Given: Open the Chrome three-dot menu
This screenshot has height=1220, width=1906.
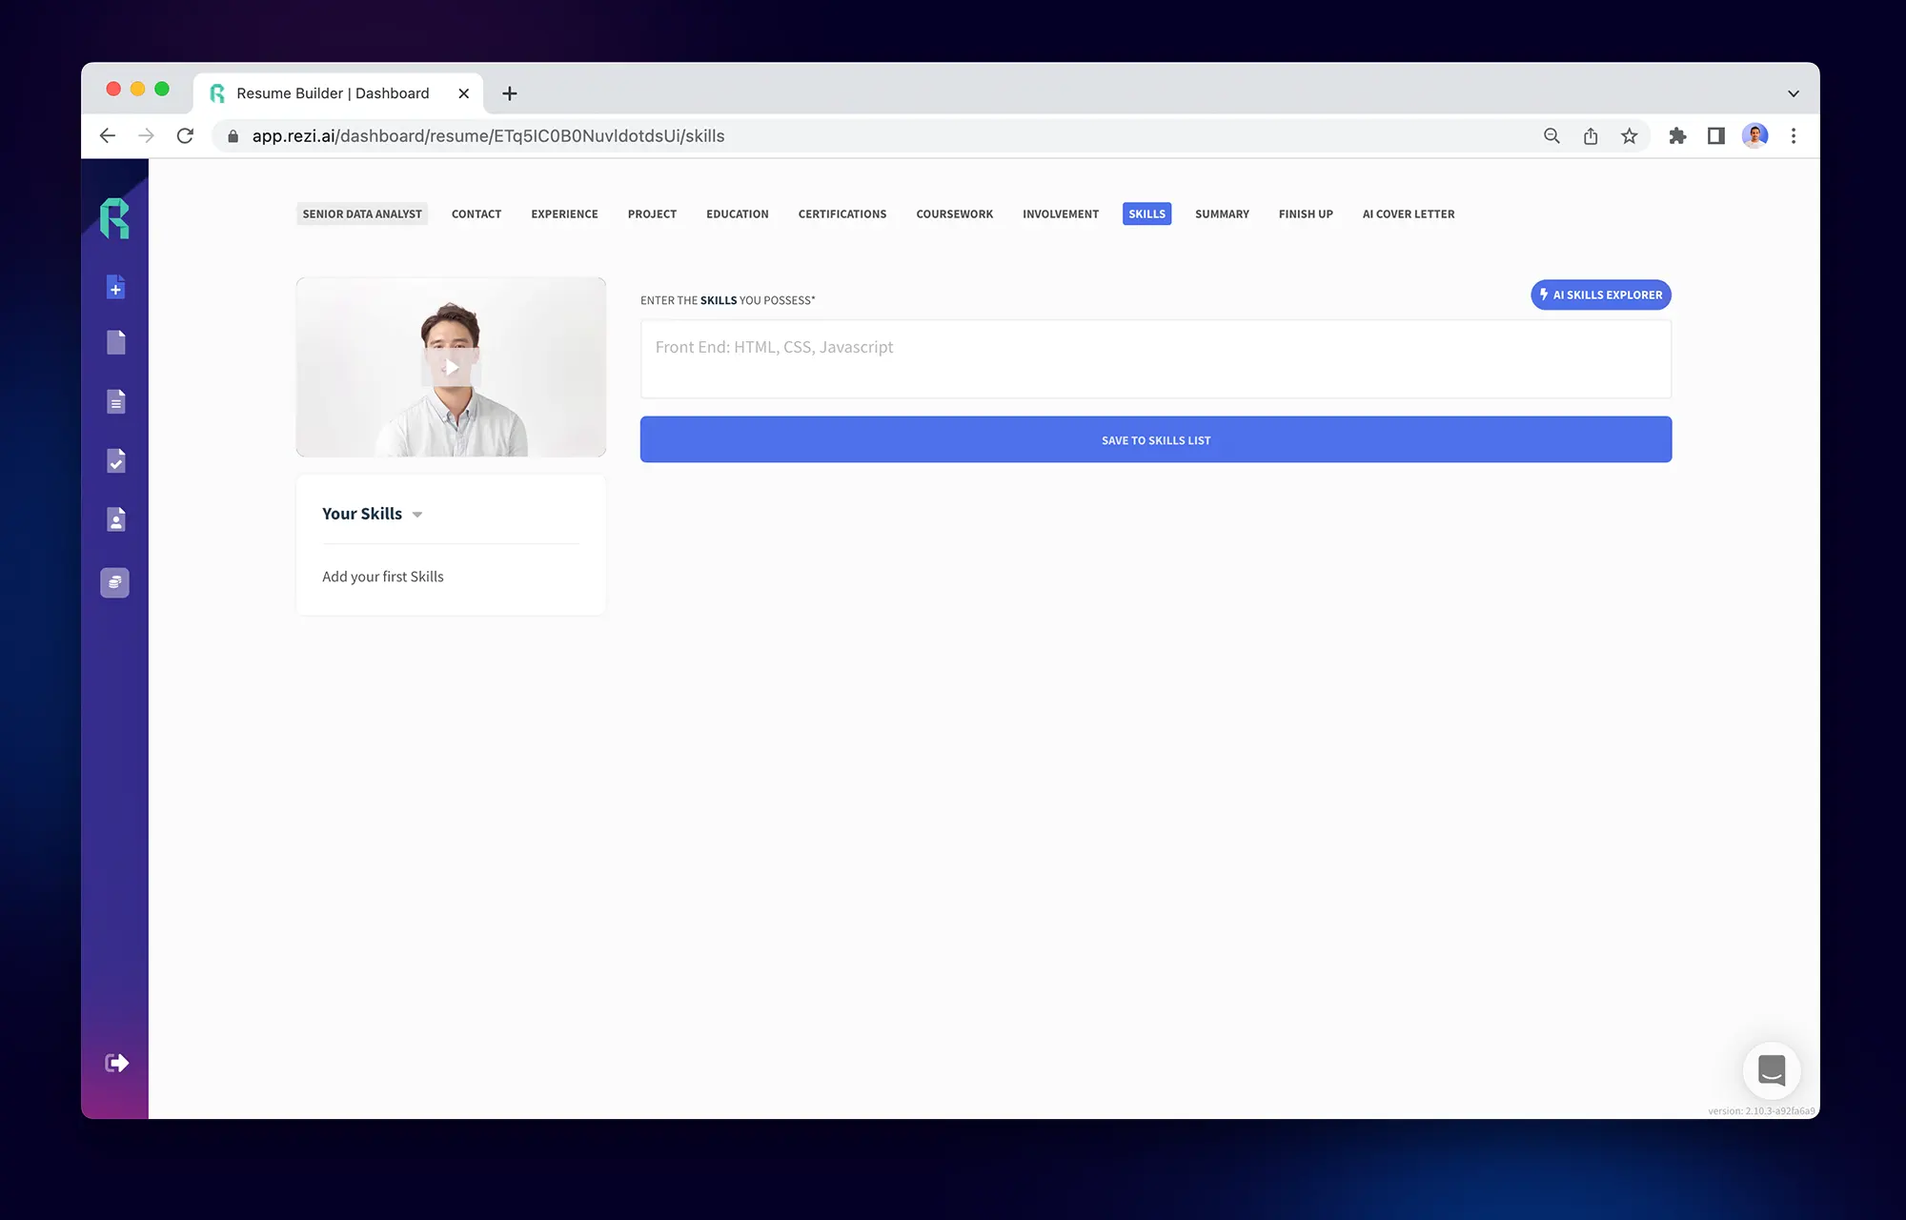Looking at the screenshot, I should [1794, 136].
